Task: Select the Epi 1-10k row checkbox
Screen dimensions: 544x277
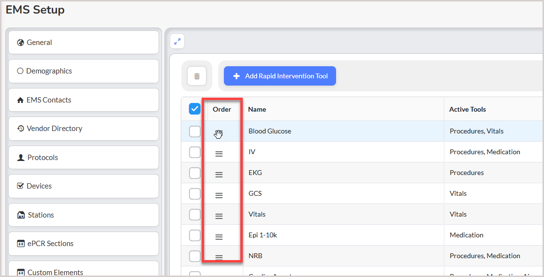Action: [195, 235]
